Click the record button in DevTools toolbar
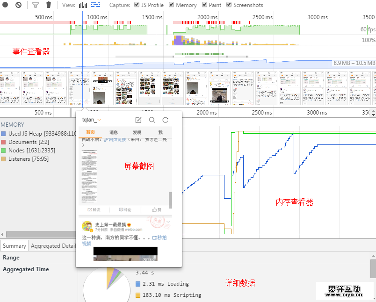This screenshot has height=302, width=376. click(x=5, y=5)
